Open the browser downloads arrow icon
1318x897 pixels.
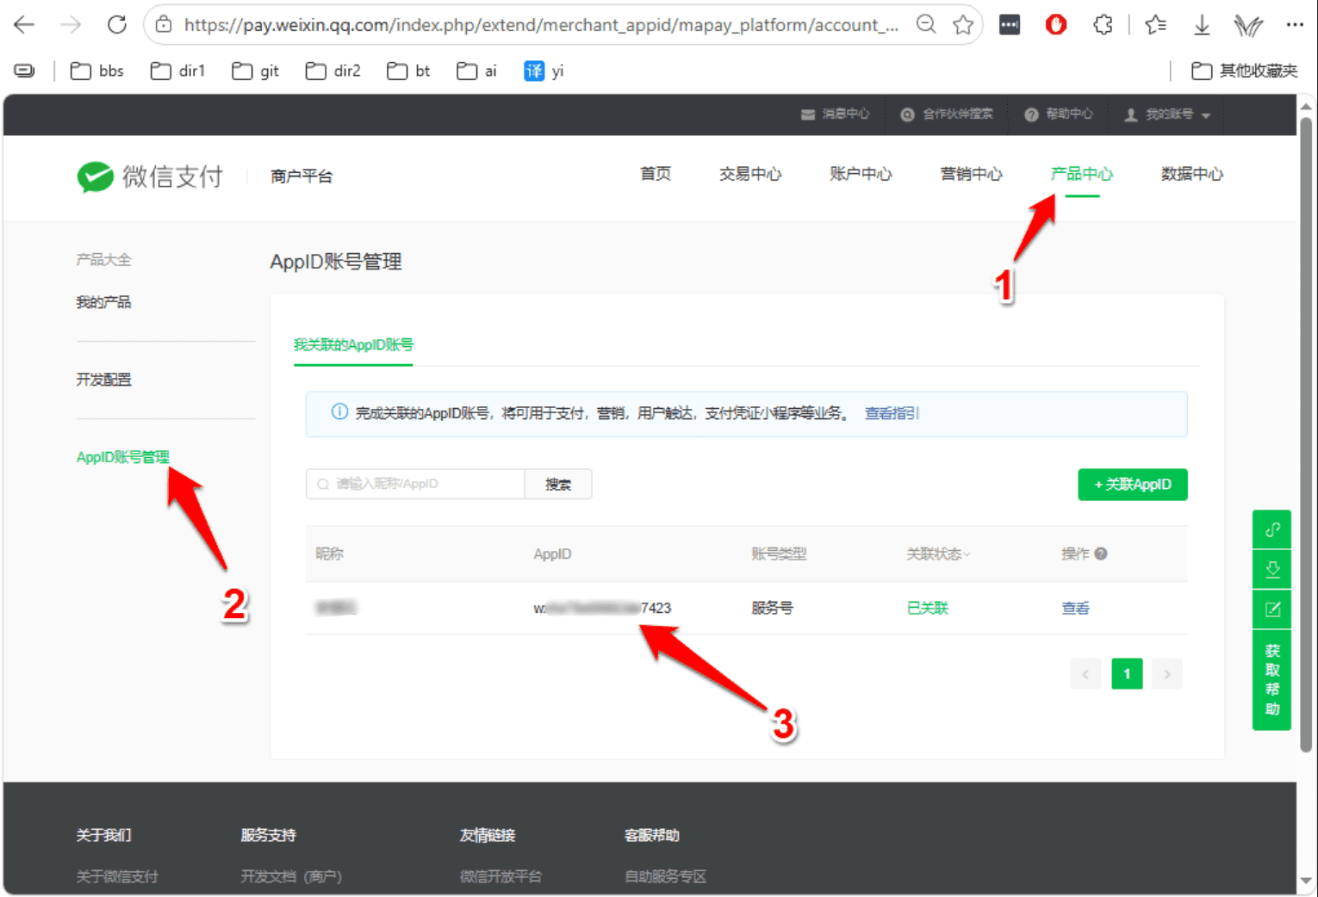1202,25
